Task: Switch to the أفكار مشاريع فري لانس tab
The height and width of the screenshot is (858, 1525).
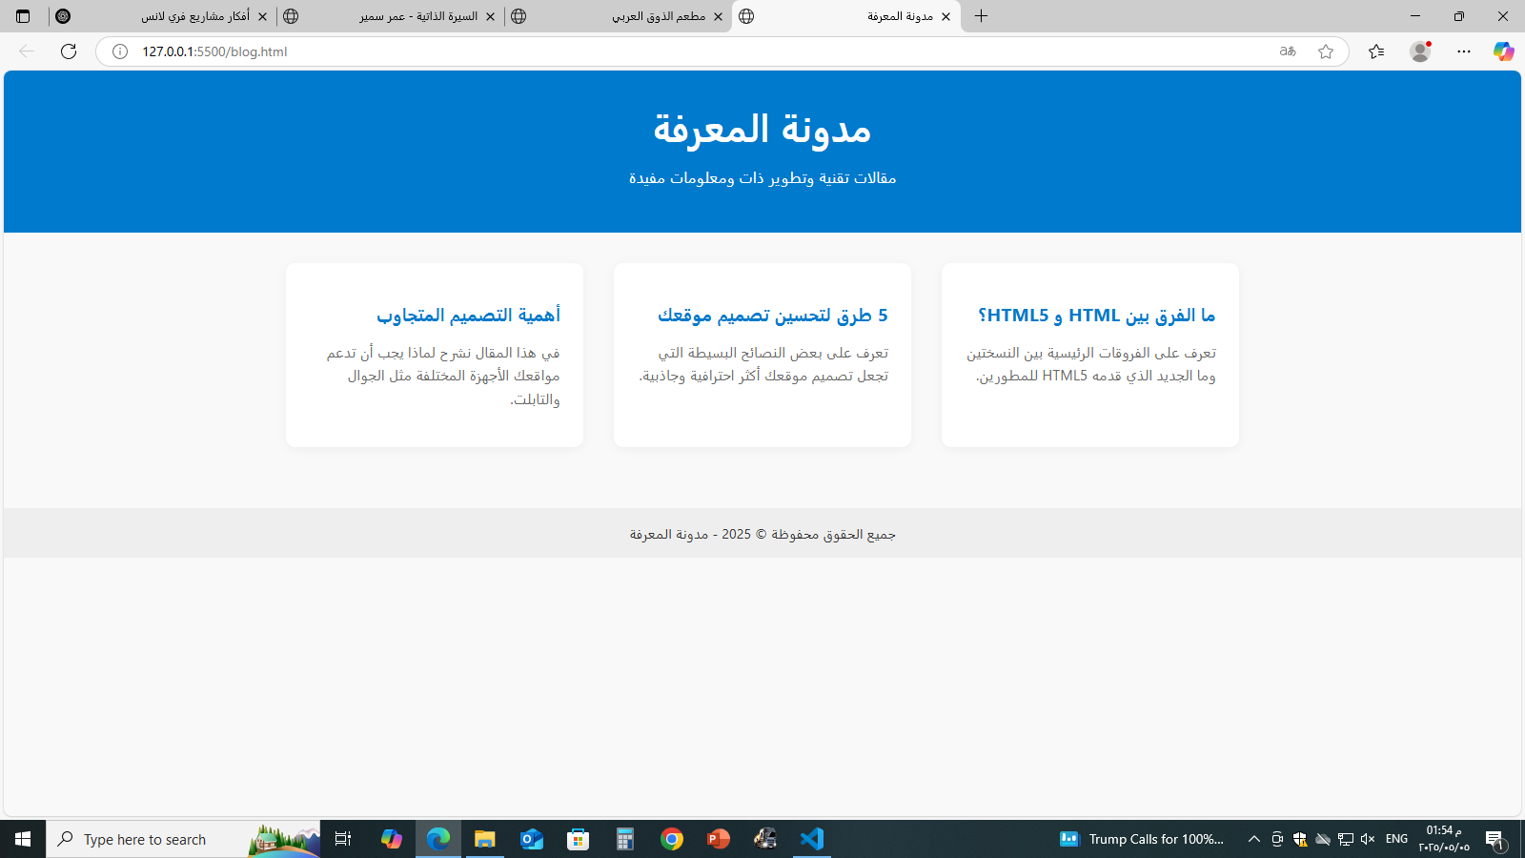Action: click(162, 16)
